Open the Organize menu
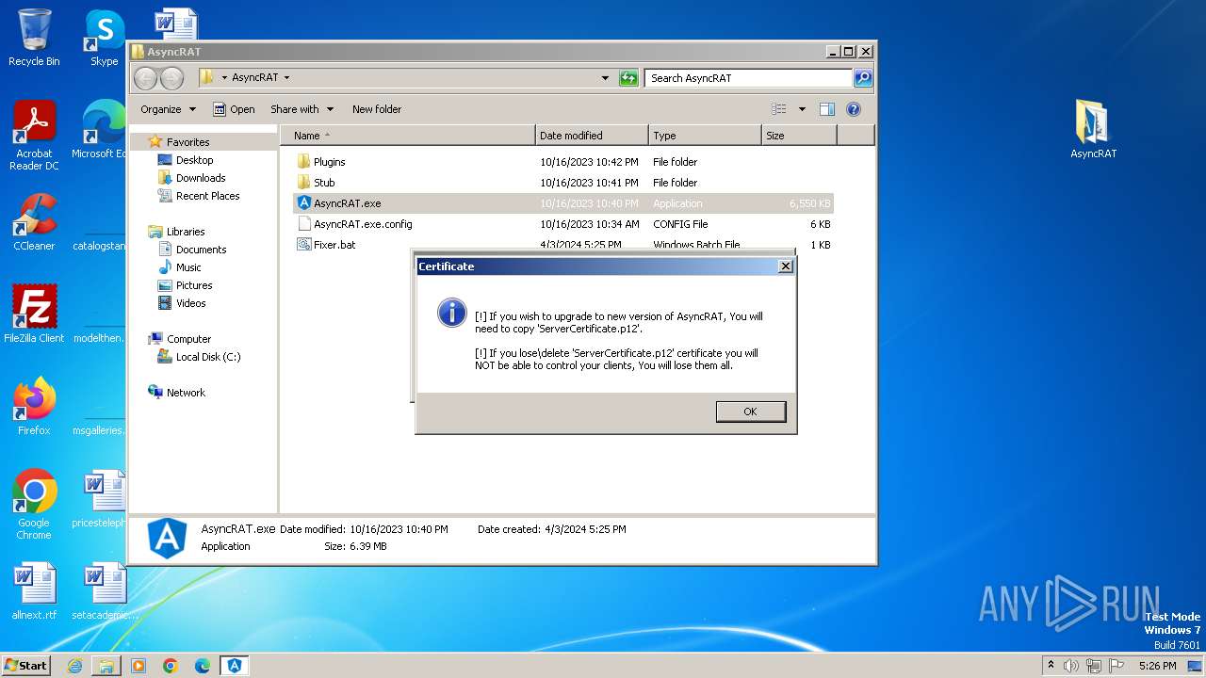1206x678 pixels. click(168, 109)
